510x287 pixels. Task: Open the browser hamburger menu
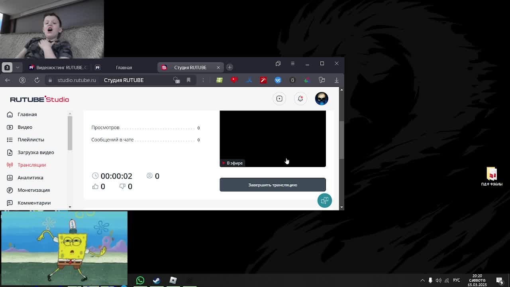click(292, 63)
